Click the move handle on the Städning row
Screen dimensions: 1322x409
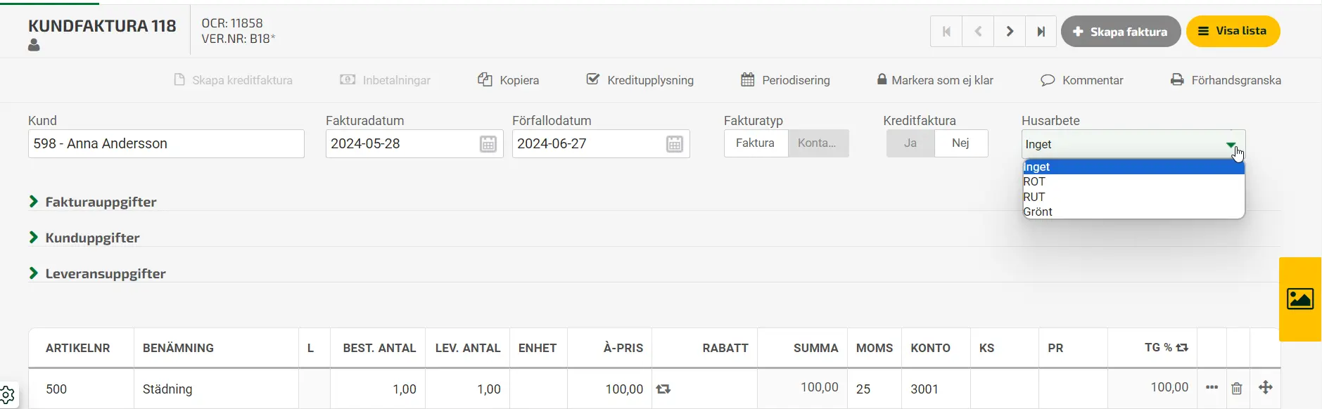[1265, 387]
